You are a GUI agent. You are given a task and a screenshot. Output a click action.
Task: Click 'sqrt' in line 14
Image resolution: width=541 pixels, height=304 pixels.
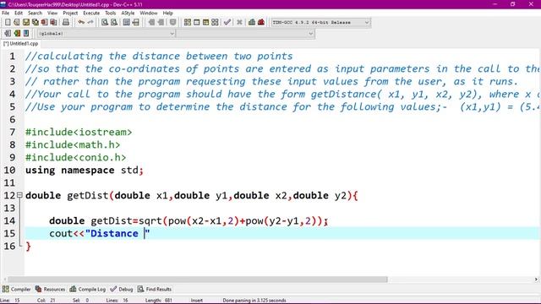click(x=150, y=221)
